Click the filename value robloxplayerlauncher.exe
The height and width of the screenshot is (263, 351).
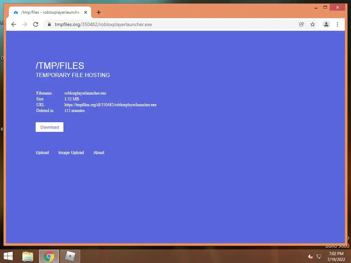(85, 93)
